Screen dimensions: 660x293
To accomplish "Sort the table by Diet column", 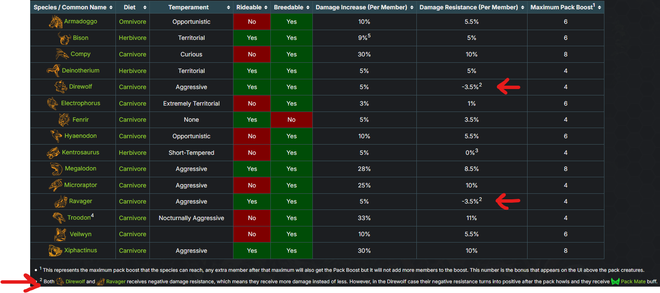I will coord(132,7).
